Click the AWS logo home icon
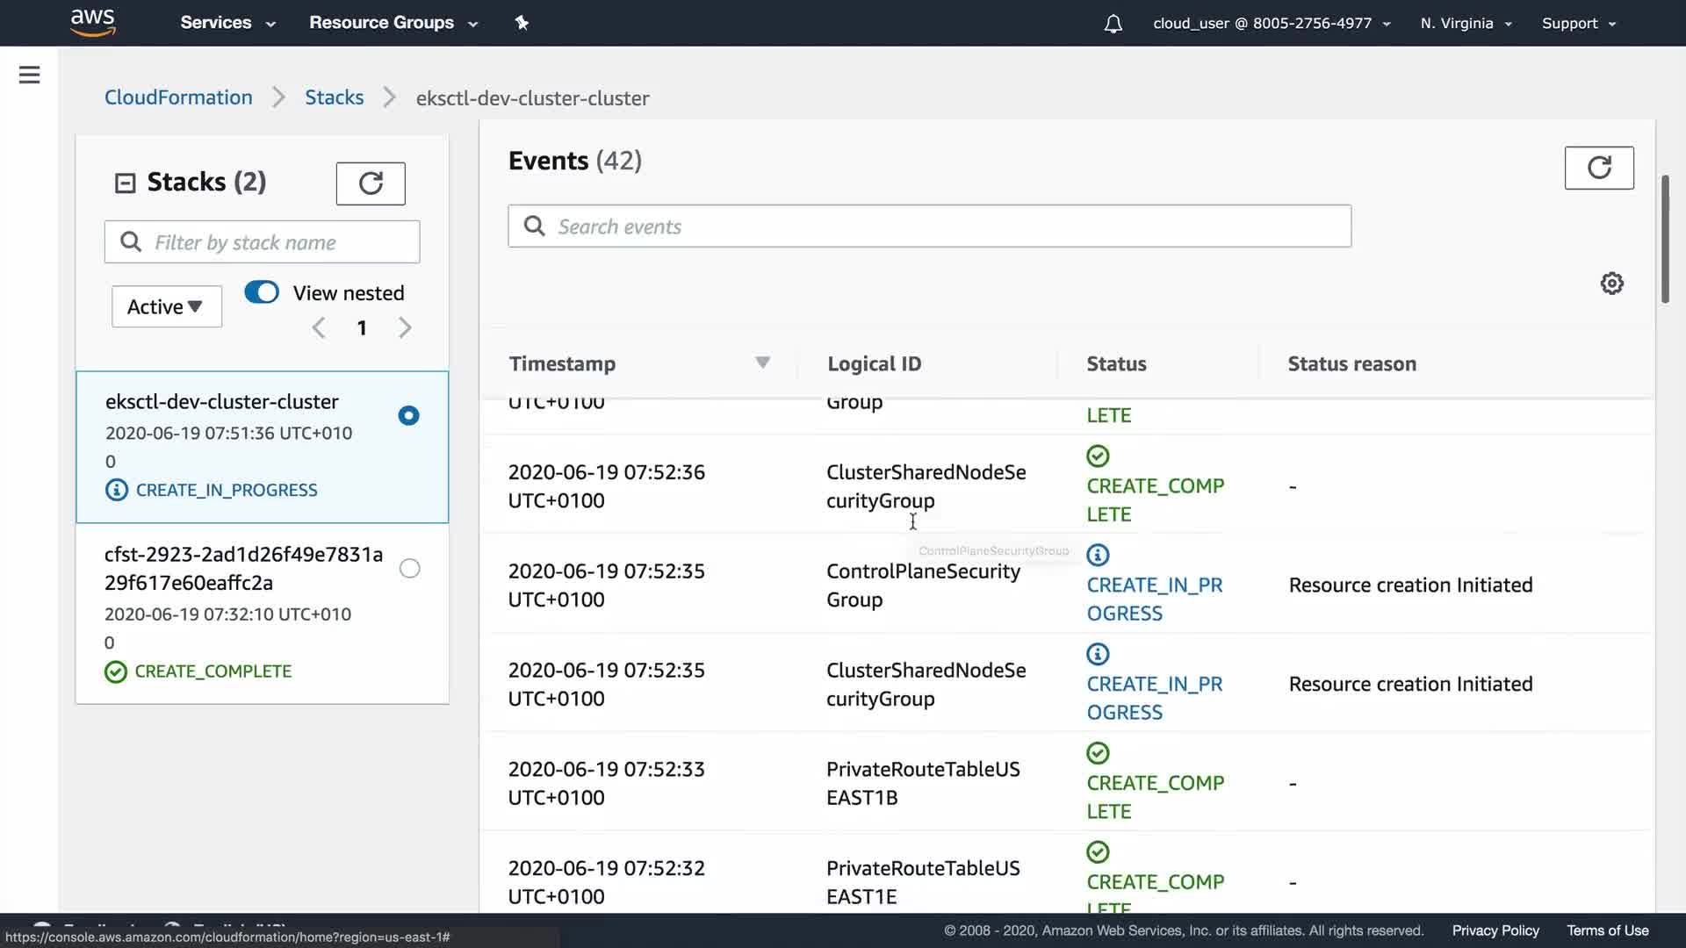1686x948 pixels. [x=92, y=23]
